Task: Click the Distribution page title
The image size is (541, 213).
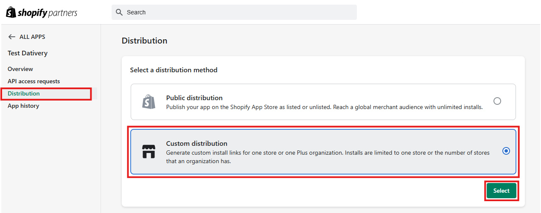Action: point(145,41)
